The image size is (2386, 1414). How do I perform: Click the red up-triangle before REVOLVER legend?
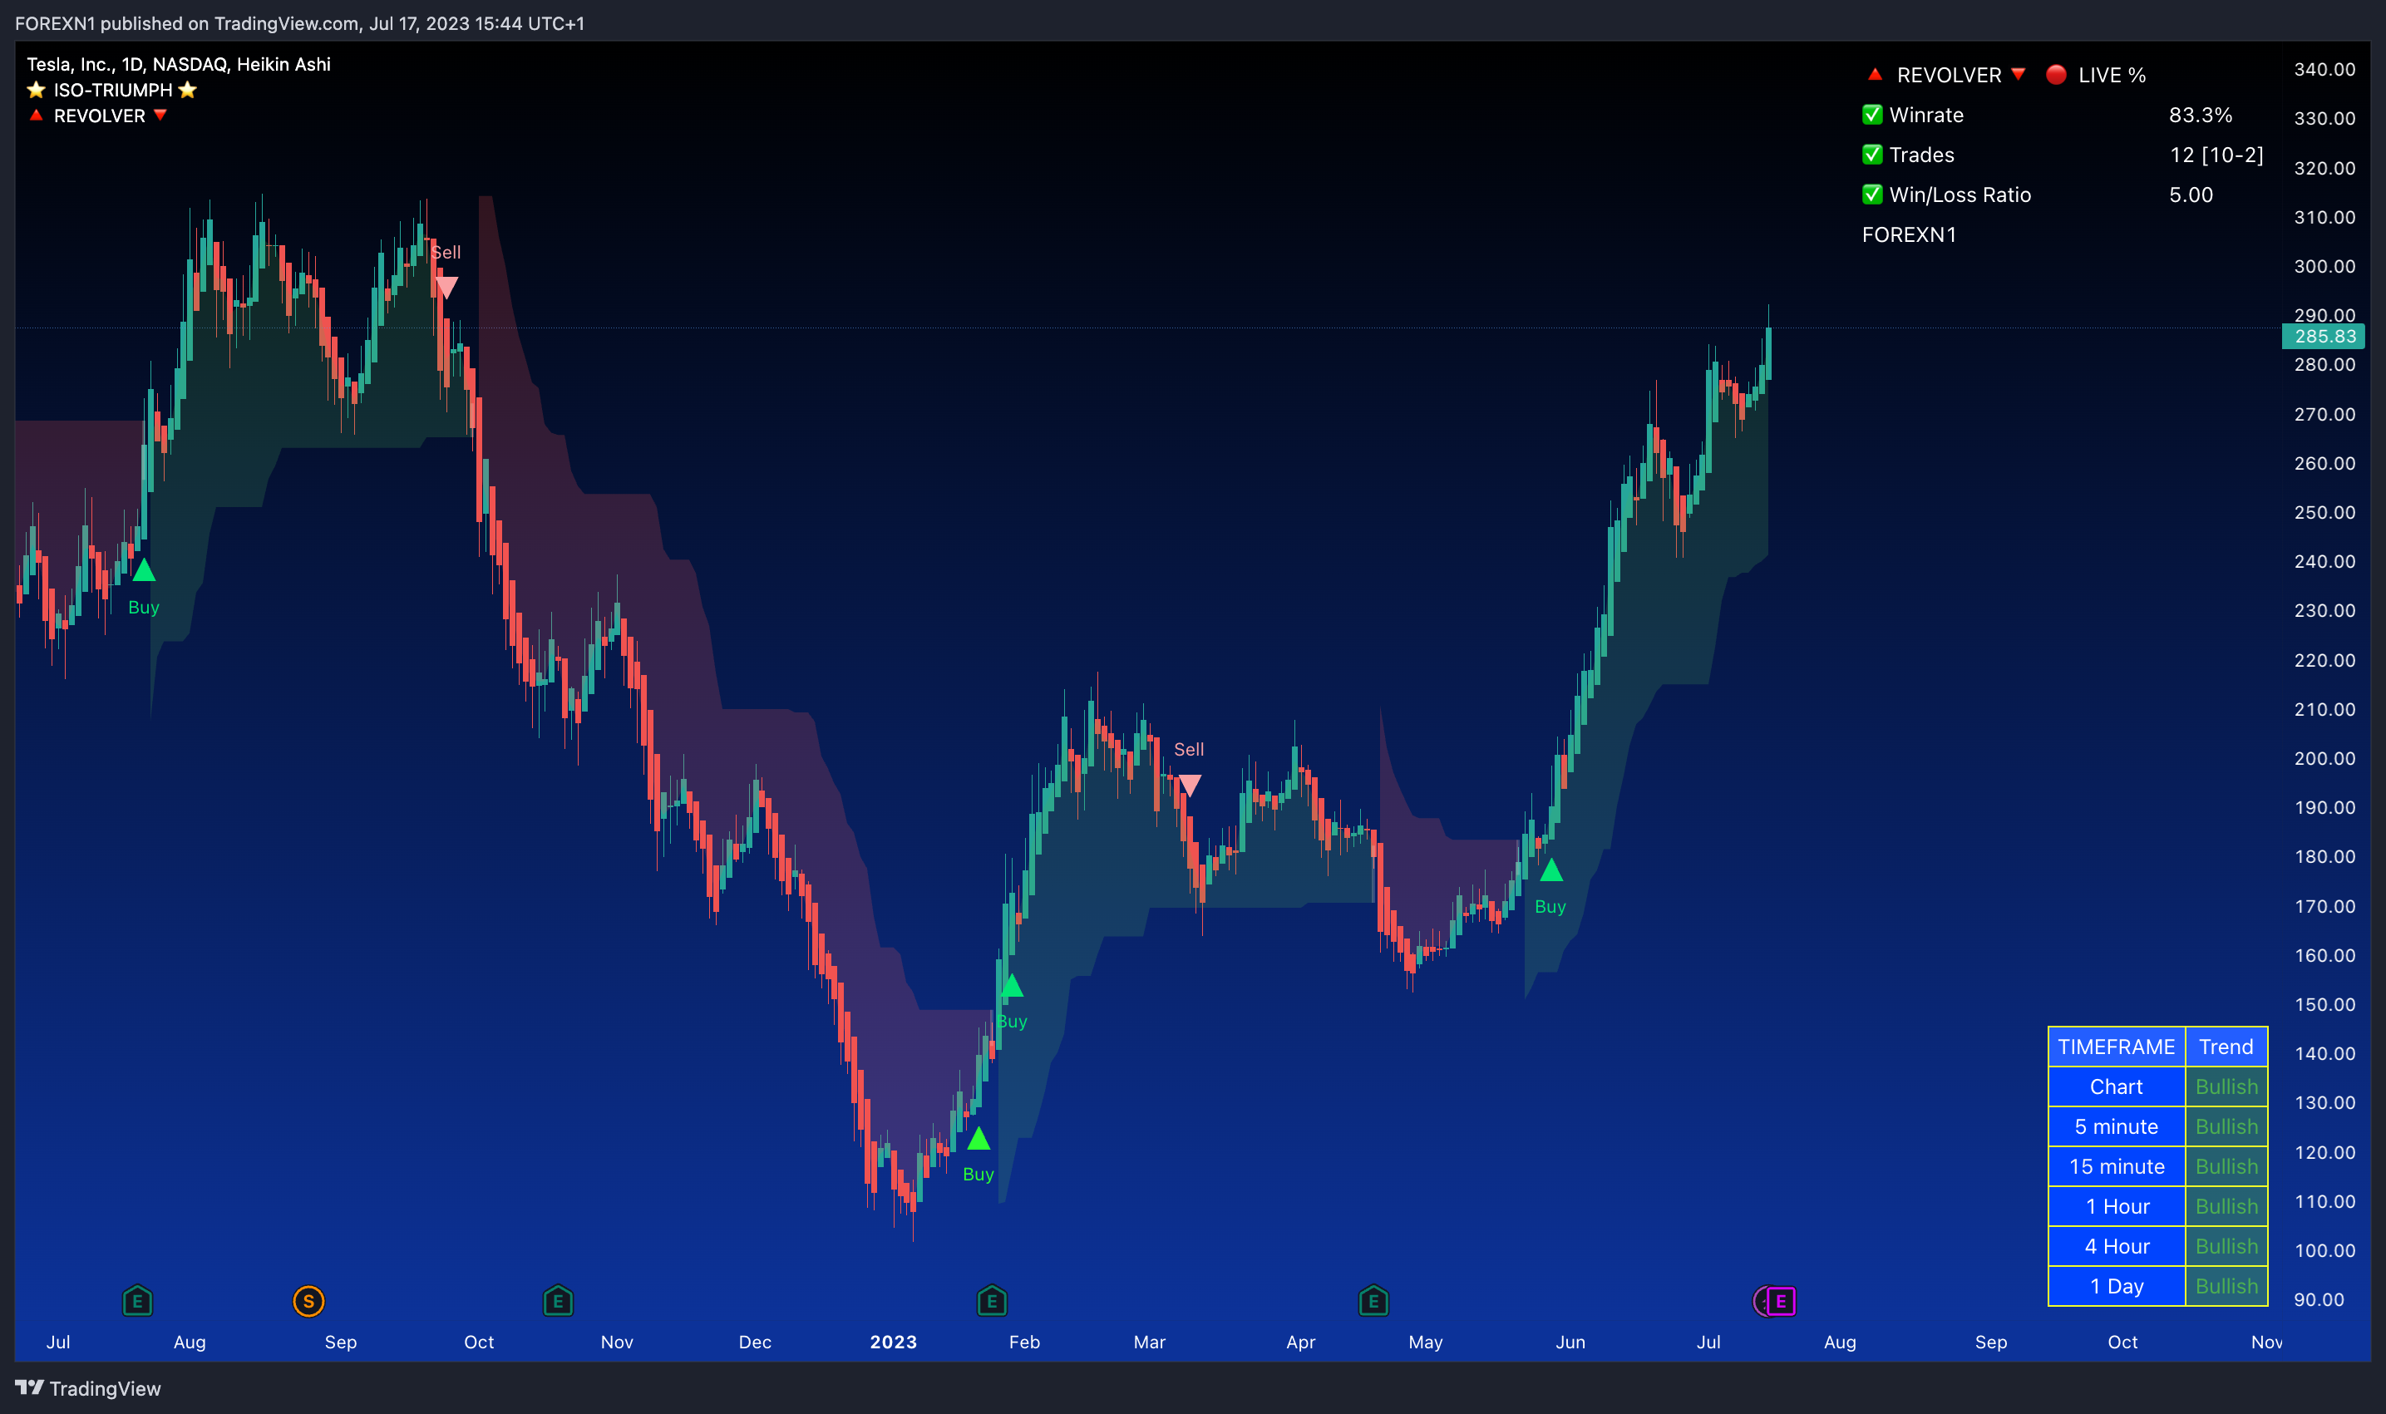pyautogui.click(x=37, y=115)
